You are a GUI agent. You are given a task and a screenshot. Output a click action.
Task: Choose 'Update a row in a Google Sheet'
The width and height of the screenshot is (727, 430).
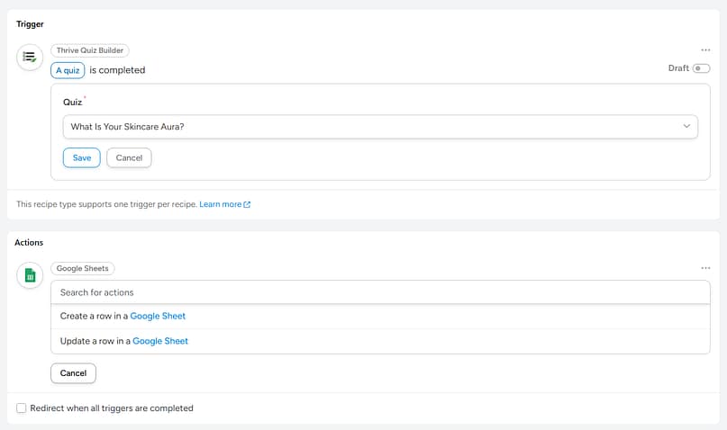(x=123, y=341)
